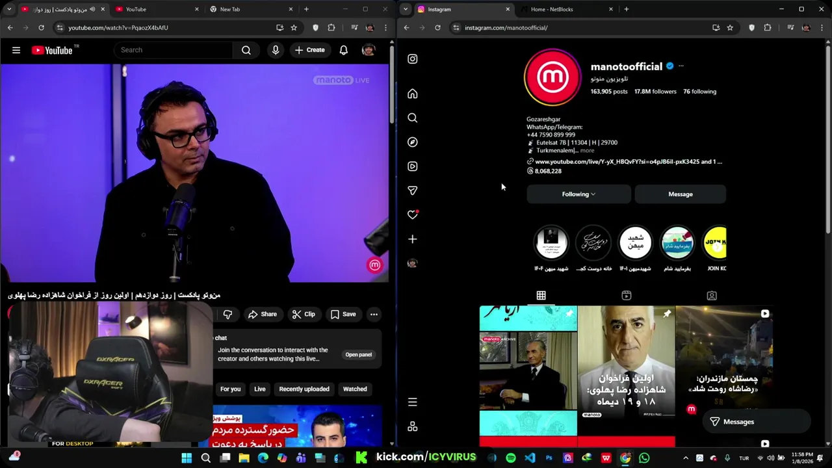The height and width of the screenshot is (468, 832).
Task: Expand the truncated bio with more
Action: (587, 151)
